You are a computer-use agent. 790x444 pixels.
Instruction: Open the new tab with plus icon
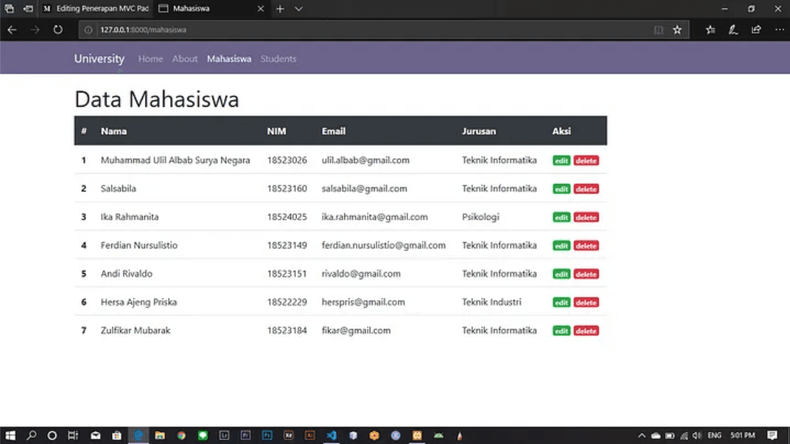tap(280, 9)
